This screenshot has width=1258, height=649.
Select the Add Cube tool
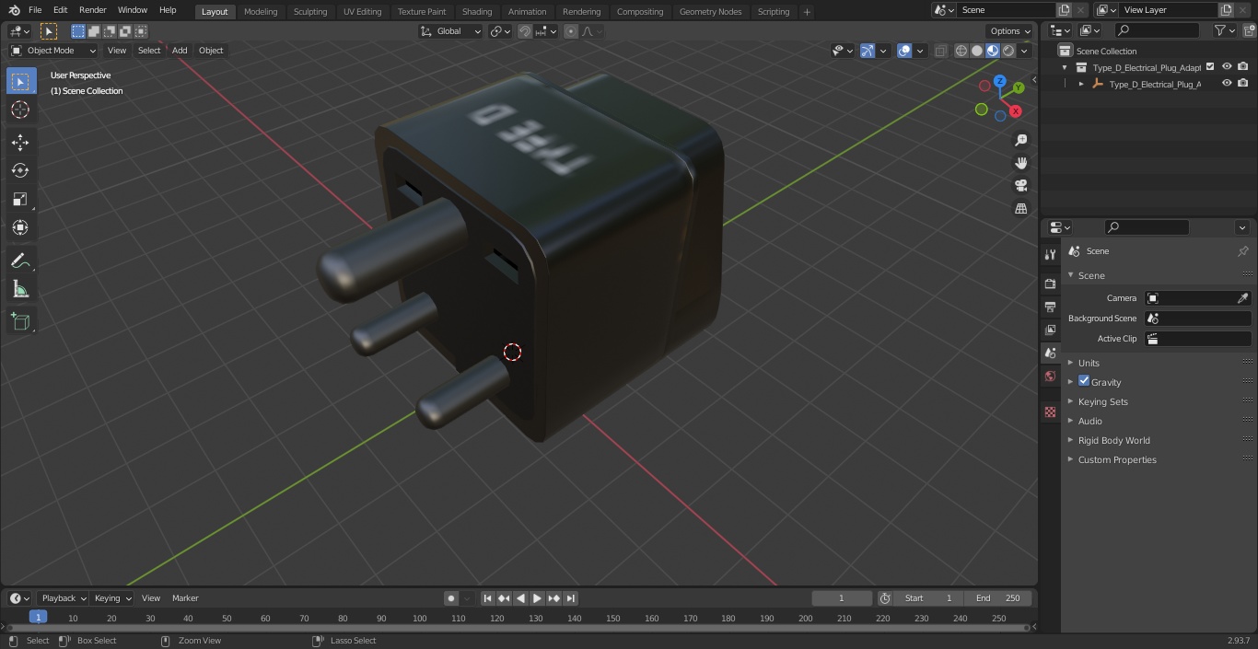[x=20, y=322]
